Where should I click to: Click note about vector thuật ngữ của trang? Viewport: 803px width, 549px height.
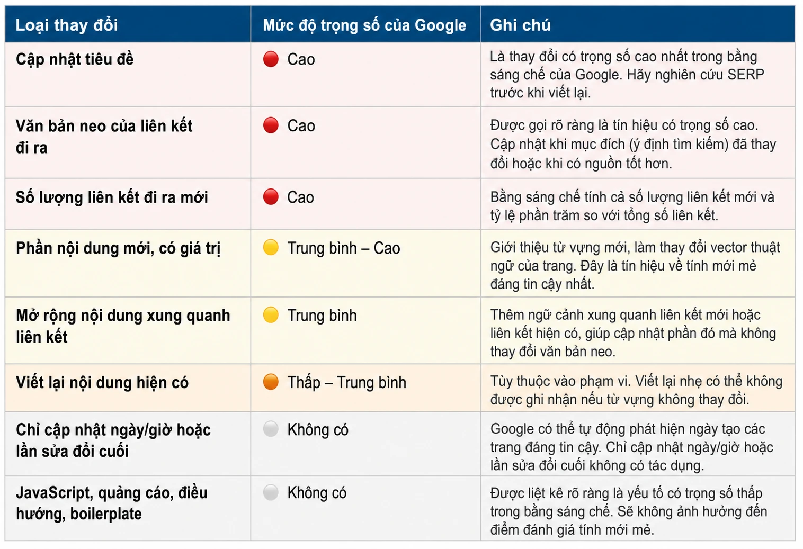point(635,266)
